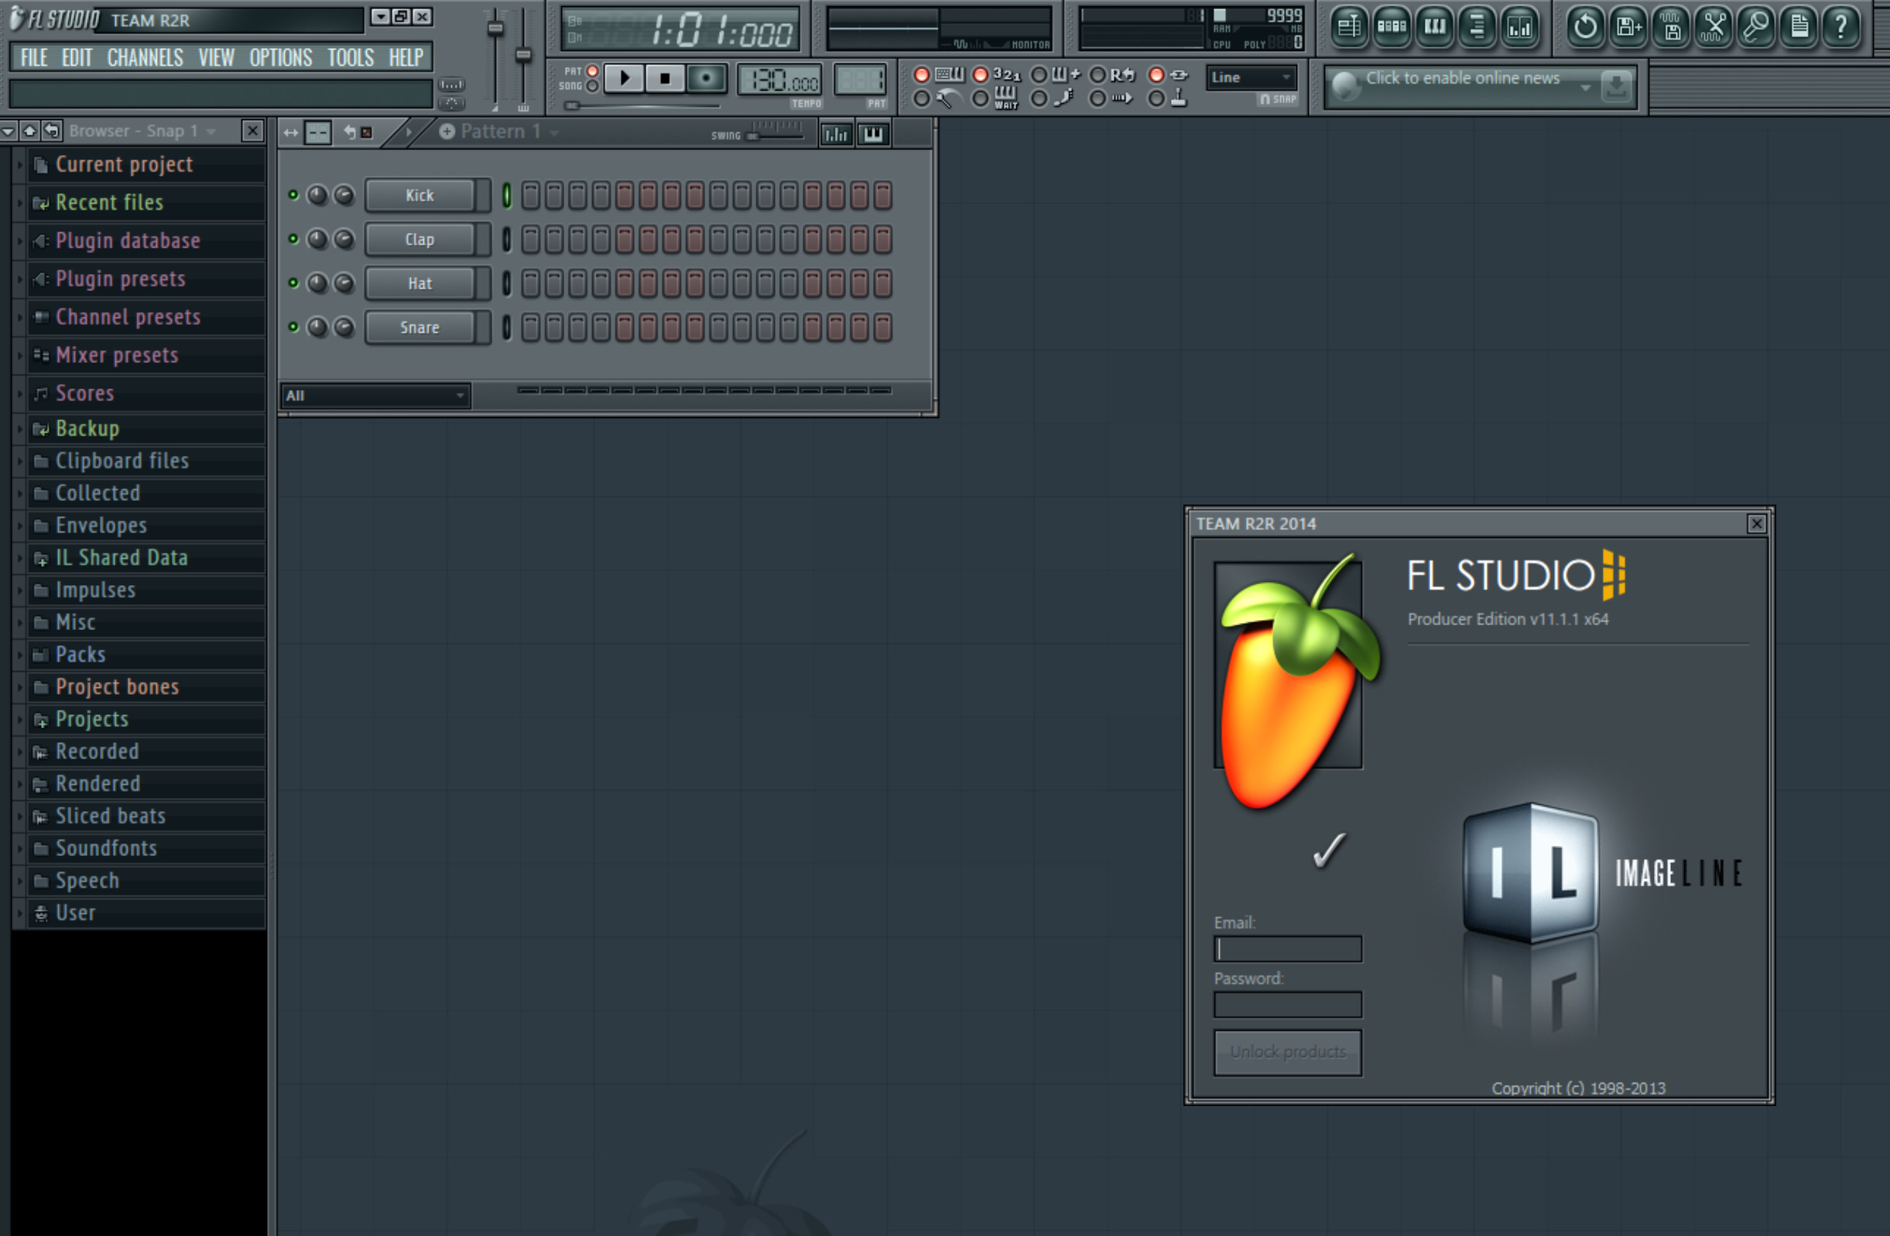Mute the Hat channel green LED
This screenshot has height=1236, width=1890.
coord(293,282)
